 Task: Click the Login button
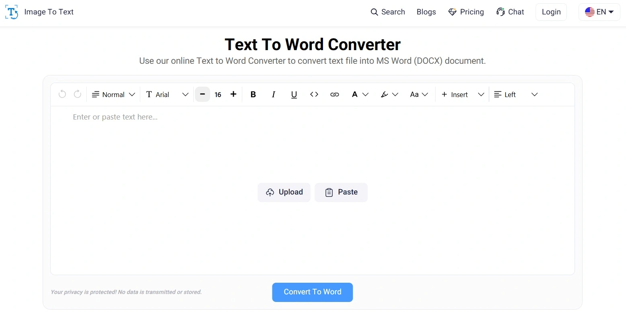pyautogui.click(x=551, y=12)
